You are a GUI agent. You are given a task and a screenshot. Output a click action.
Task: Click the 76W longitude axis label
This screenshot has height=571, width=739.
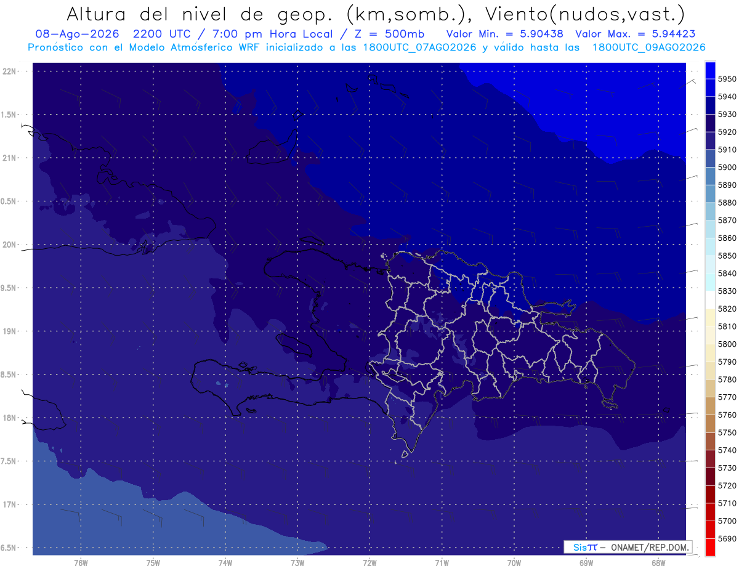(81, 563)
